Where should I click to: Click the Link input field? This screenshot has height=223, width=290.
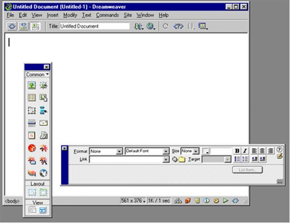click(x=126, y=159)
